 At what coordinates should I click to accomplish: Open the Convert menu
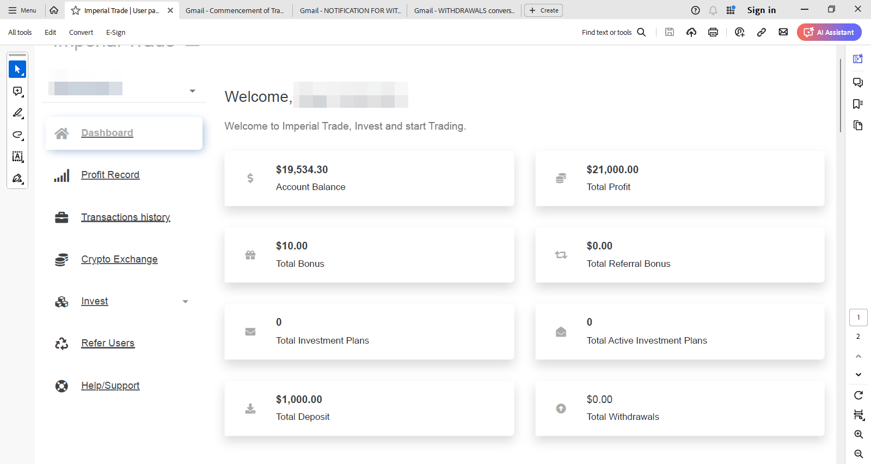click(x=81, y=33)
